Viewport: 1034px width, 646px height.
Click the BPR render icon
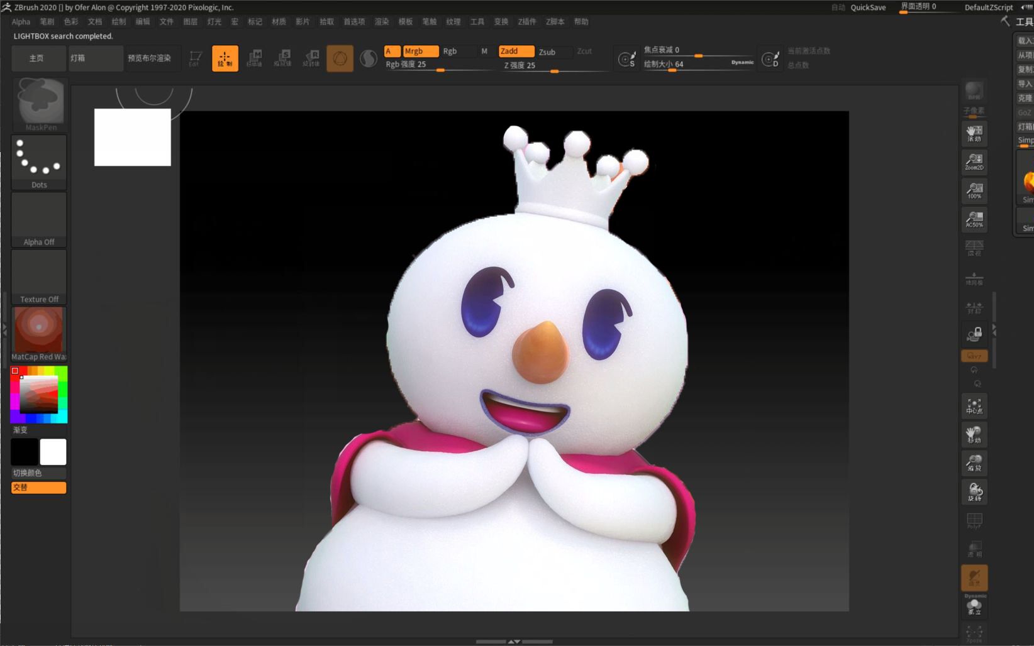[974, 91]
